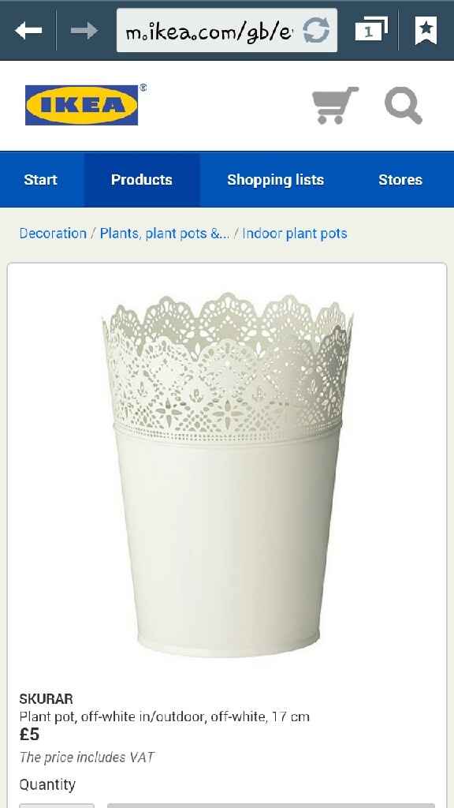Click the SKURAR product name

pyautogui.click(x=46, y=699)
